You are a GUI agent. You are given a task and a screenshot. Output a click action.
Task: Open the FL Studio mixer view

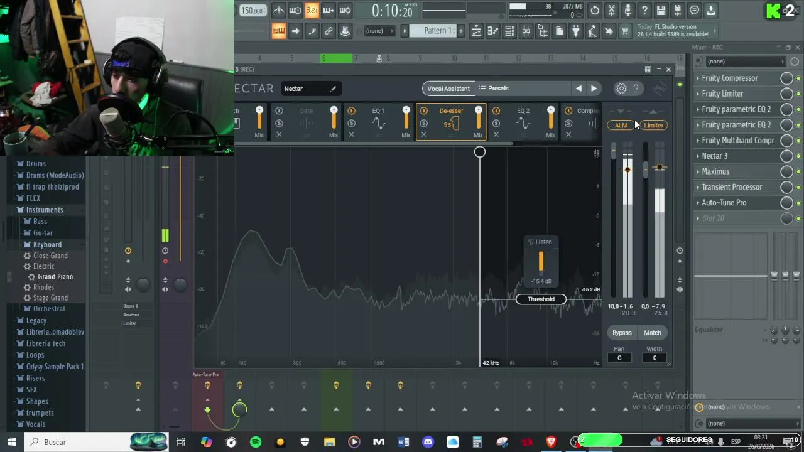coord(526,31)
